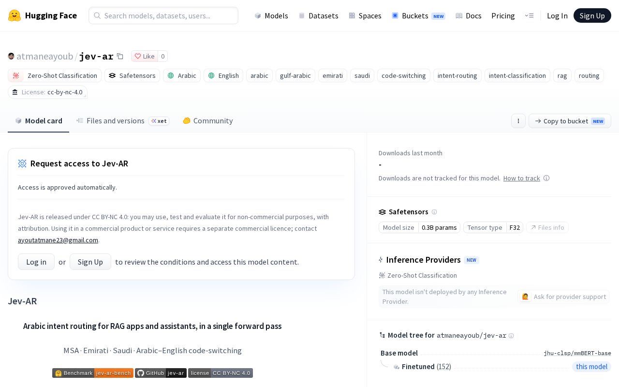Open the Files and versions tab

coord(123,121)
